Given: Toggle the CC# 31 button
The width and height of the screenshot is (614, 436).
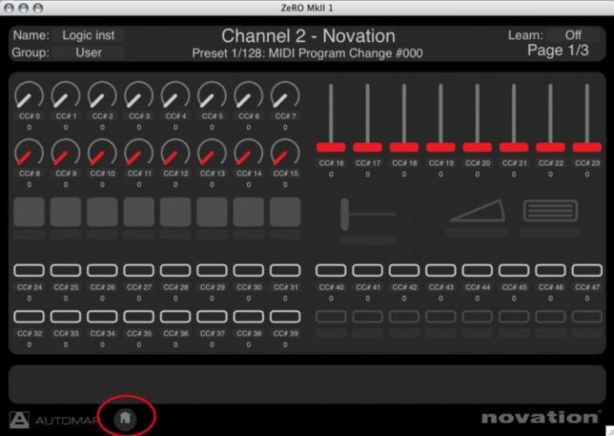Looking at the screenshot, I should pyautogui.click(x=285, y=270).
